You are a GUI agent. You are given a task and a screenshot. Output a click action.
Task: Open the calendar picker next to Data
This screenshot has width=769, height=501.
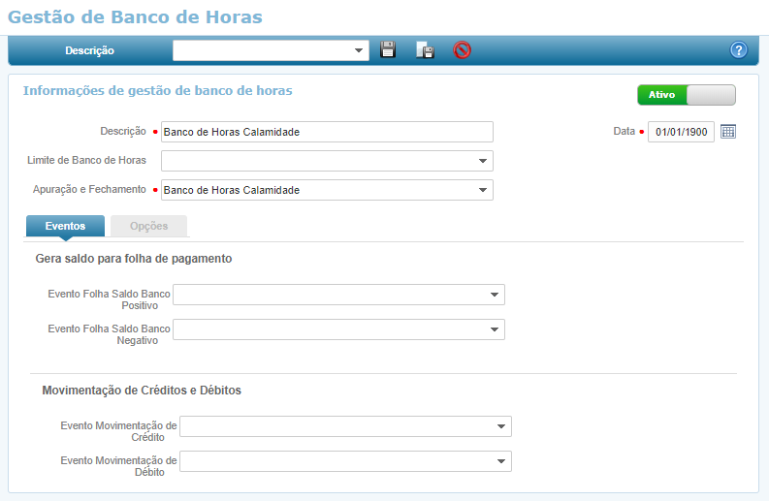pyautogui.click(x=728, y=132)
